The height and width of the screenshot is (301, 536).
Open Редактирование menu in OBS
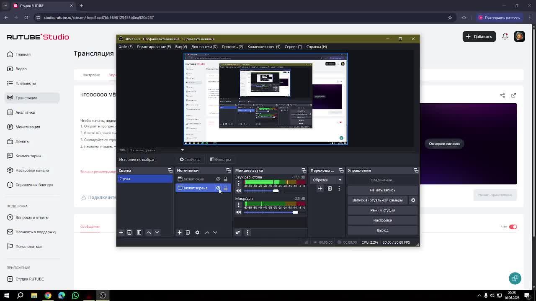pyautogui.click(x=154, y=47)
